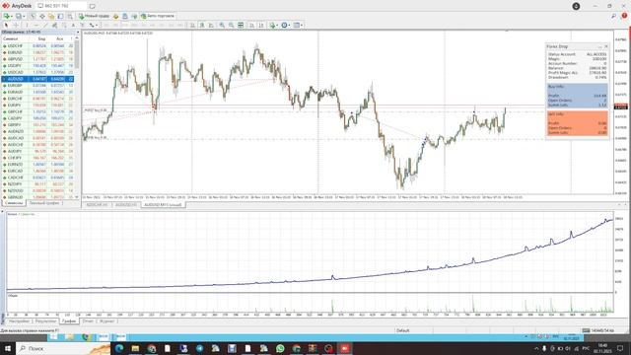Viewport: 631px width, 355px height.
Task: Open the Windows Start menu
Action: 8,348
